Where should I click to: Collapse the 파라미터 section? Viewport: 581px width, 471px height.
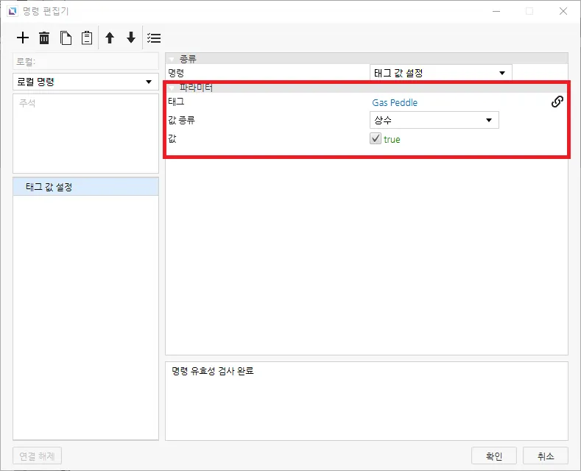(172, 88)
